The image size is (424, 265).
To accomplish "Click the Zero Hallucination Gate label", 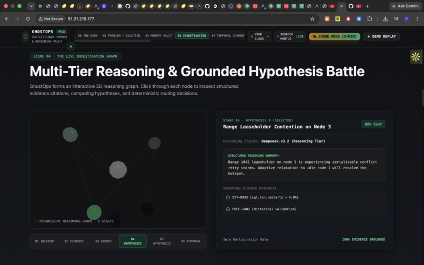I will (246, 240).
